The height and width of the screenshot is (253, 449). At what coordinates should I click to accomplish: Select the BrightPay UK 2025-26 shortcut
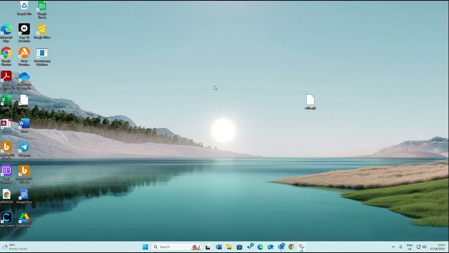pos(24,174)
